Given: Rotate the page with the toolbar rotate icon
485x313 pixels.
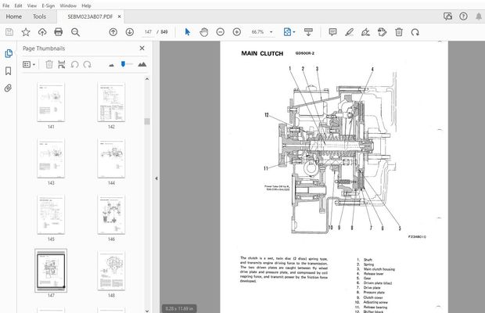Looking at the screenshot, I should coord(415,32).
